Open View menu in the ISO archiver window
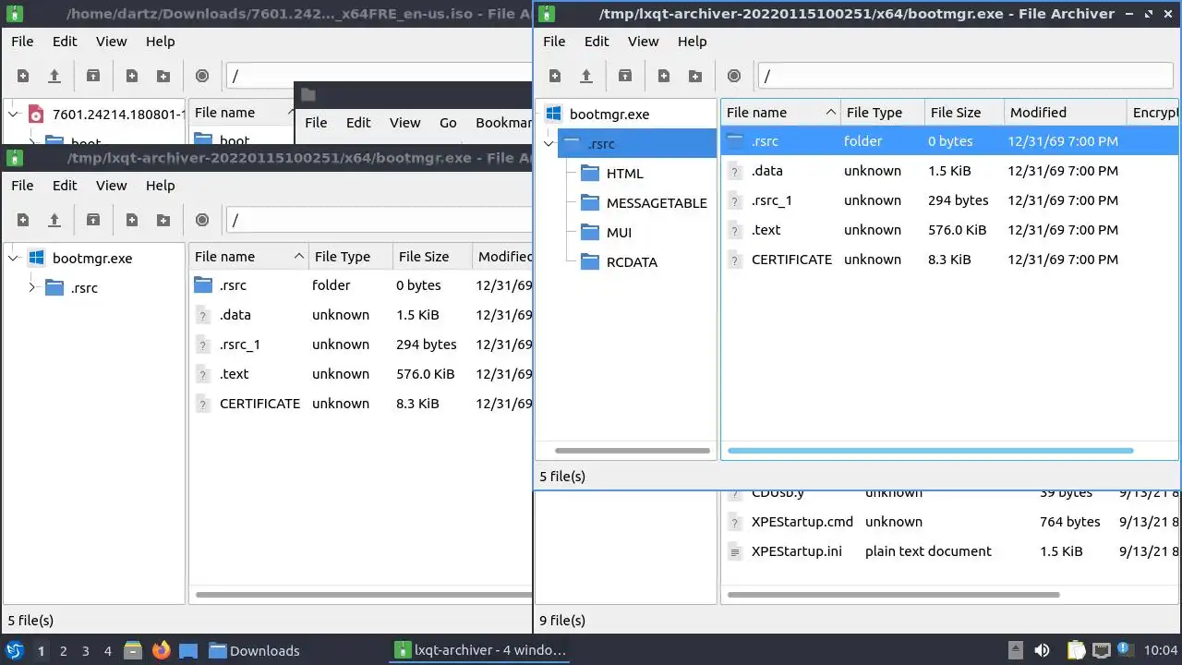 [112, 42]
